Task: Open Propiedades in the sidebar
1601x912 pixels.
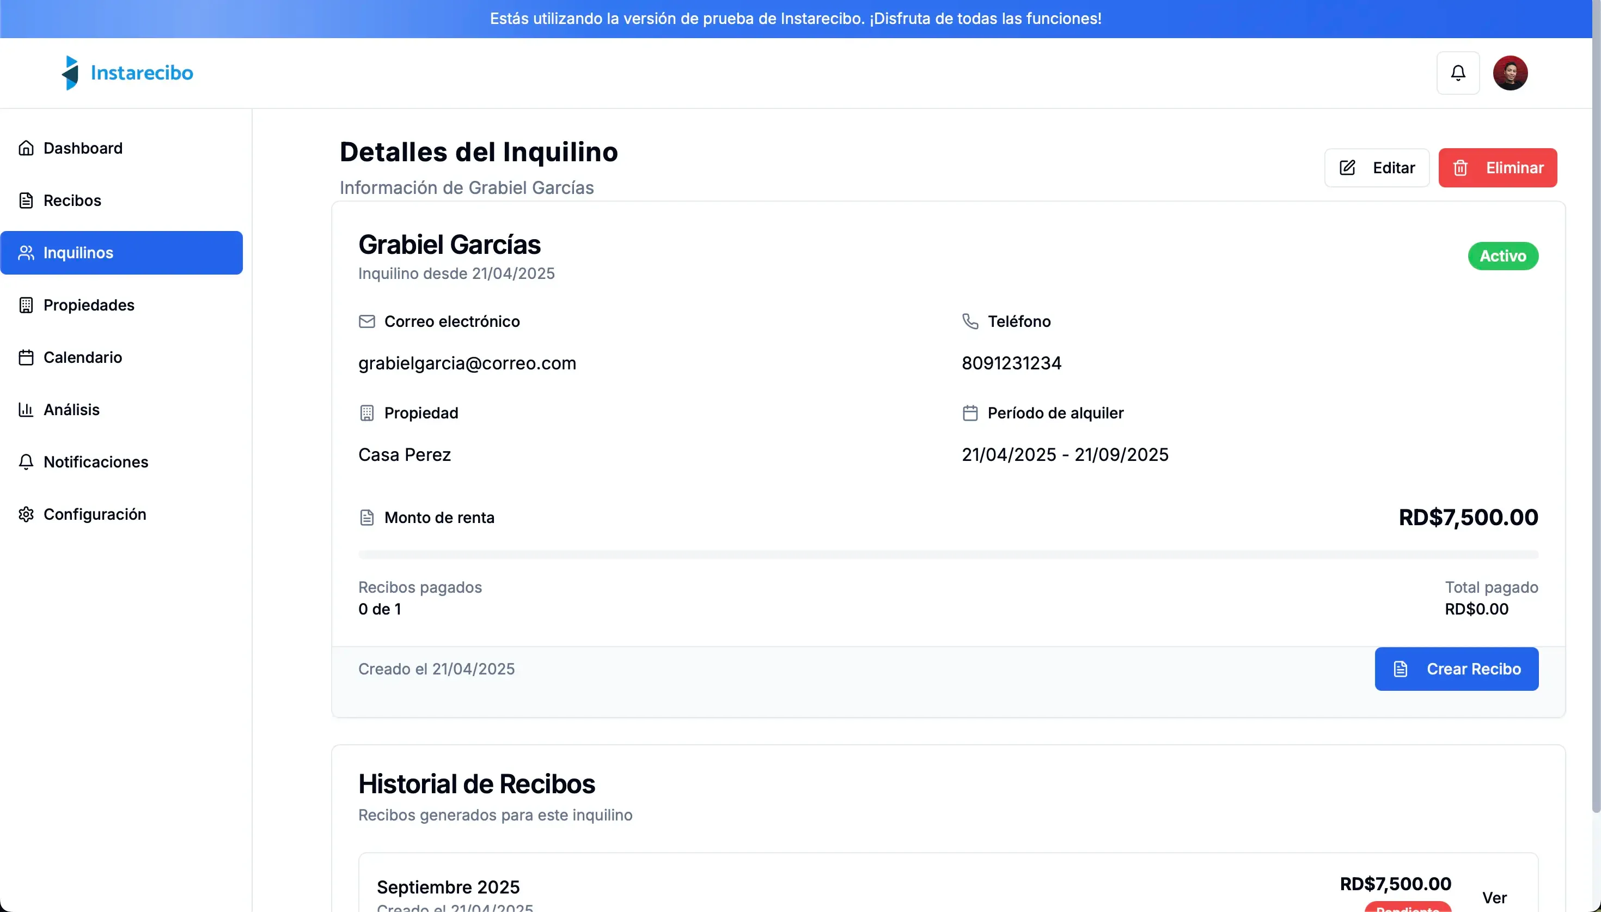Action: (x=121, y=305)
